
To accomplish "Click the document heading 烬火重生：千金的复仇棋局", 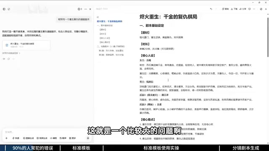I will (168, 17).
